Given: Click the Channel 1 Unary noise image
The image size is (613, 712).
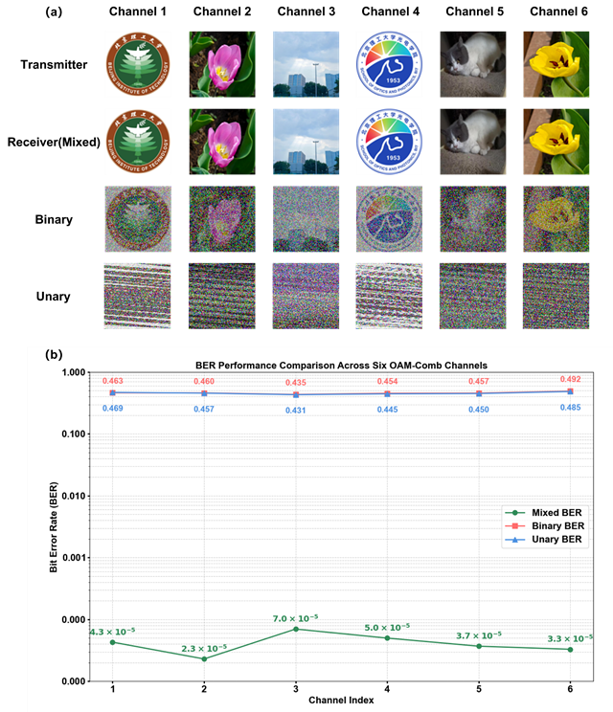Looking at the screenshot, I should 137,296.
